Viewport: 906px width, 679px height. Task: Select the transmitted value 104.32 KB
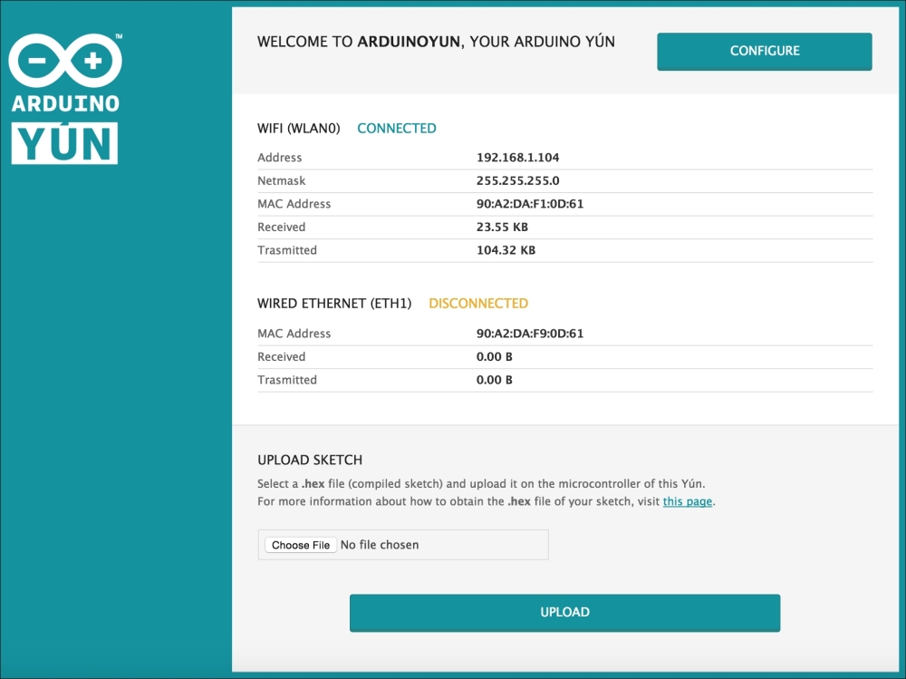[506, 250]
